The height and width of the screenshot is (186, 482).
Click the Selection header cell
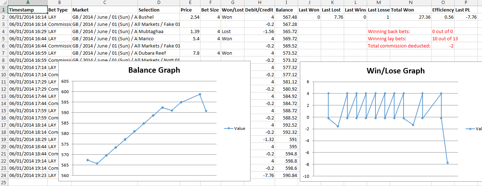159,10
